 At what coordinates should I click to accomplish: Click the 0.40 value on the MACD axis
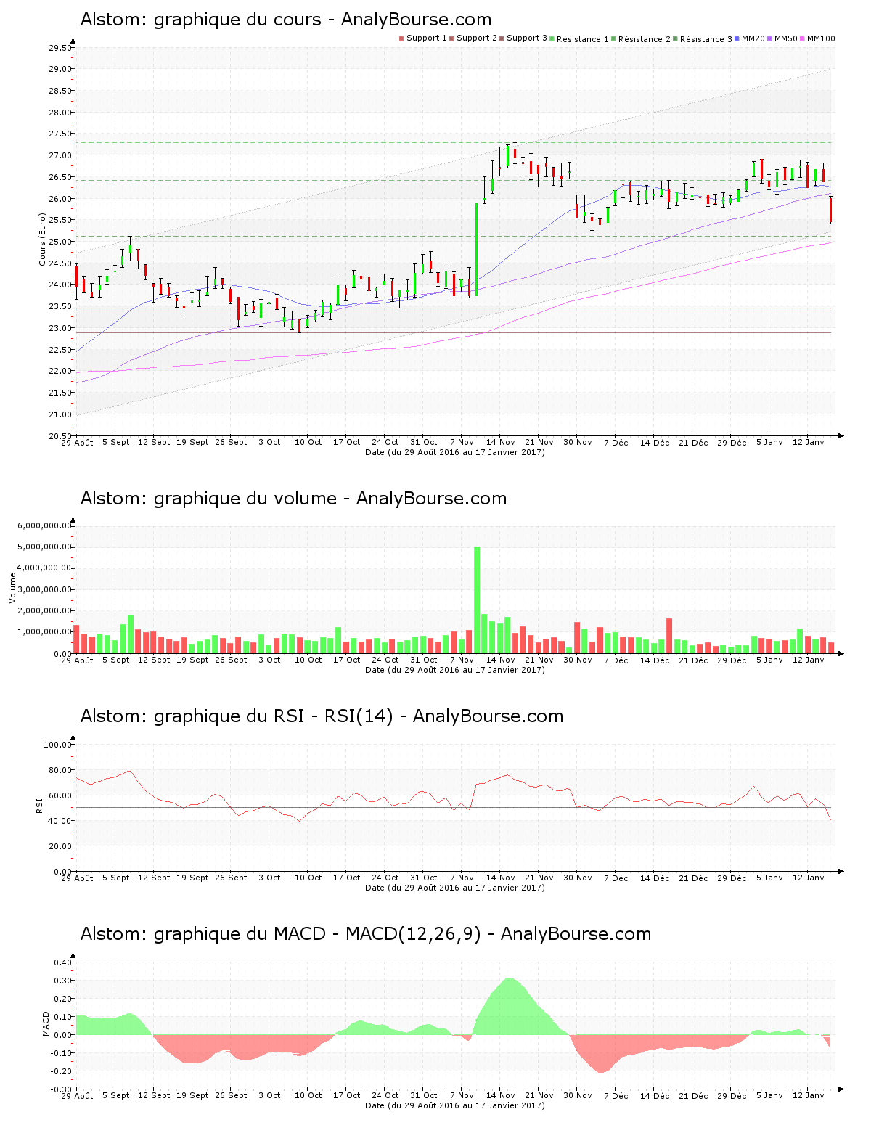pyautogui.click(x=63, y=962)
